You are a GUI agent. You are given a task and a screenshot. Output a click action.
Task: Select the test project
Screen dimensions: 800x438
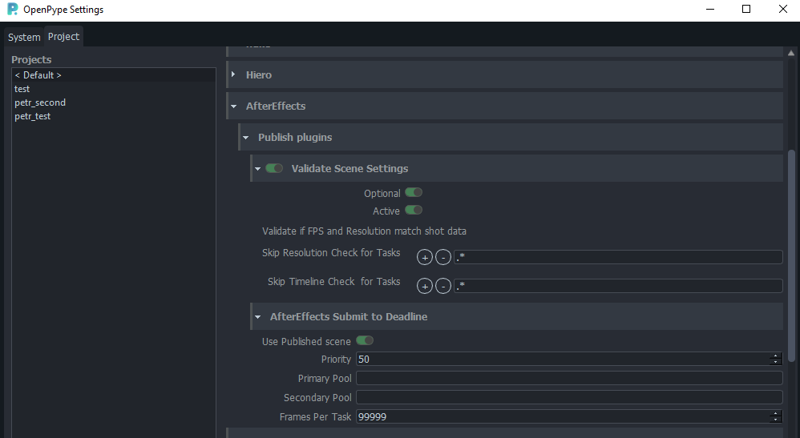pos(114,89)
